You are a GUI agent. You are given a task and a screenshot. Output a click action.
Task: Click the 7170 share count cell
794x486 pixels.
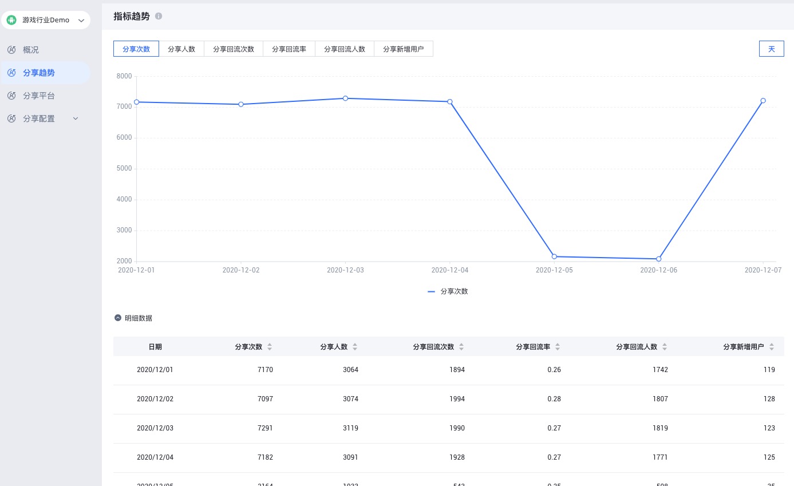(x=266, y=370)
